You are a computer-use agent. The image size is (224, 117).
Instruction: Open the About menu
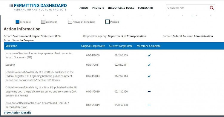84,8
